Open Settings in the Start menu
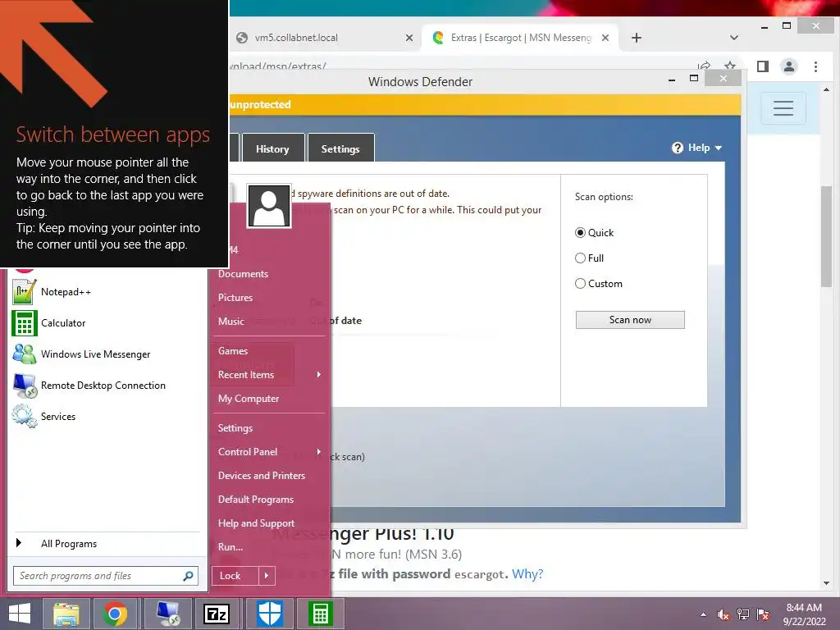Image resolution: width=840 pixels, height=630 pixels. point(235,428)
